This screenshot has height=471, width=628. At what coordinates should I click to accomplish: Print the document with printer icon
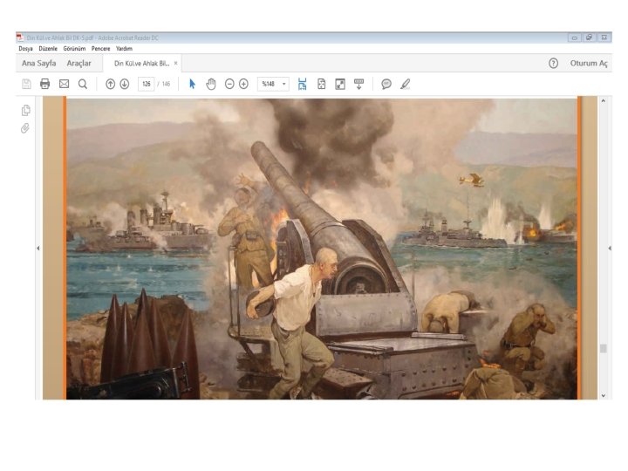[x=44, y=84]
